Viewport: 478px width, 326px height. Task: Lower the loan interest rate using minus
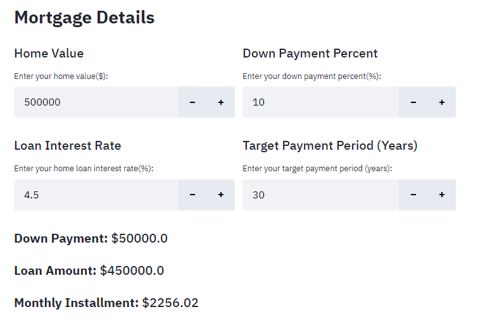(x=192, y=195)
